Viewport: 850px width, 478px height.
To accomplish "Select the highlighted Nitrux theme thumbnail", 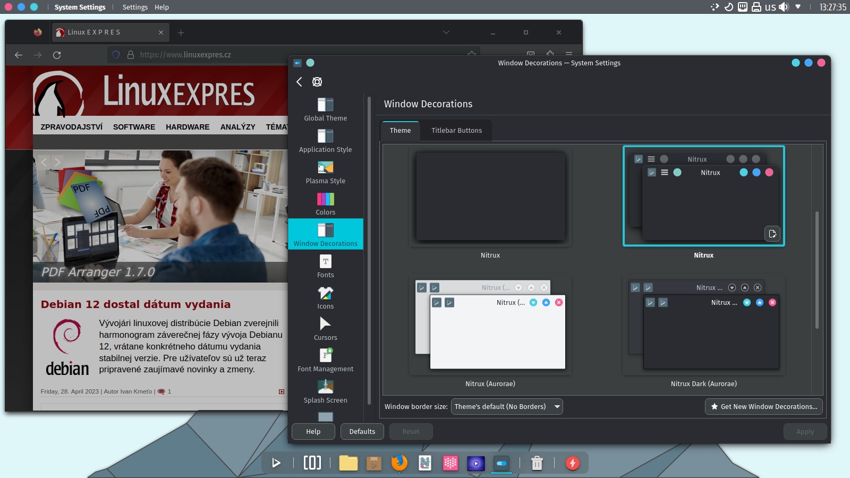I will click(704, 197).
